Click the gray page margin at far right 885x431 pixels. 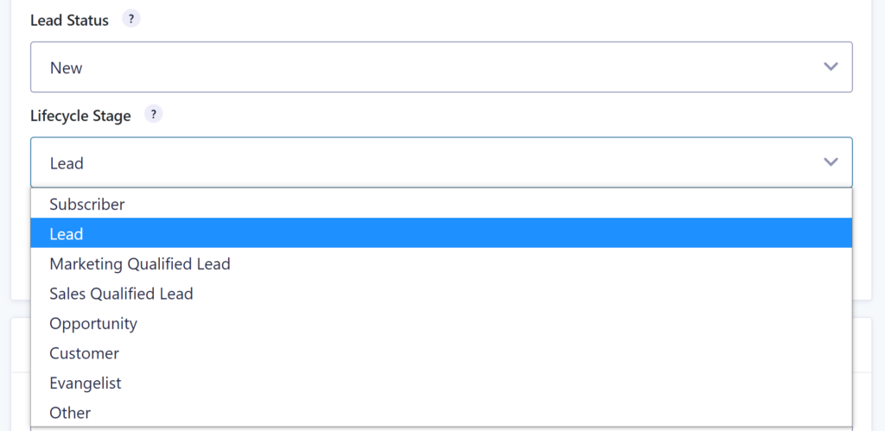tap(878, 216)
